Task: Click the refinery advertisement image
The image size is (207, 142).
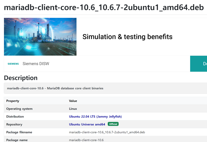Action: (40, 37)
